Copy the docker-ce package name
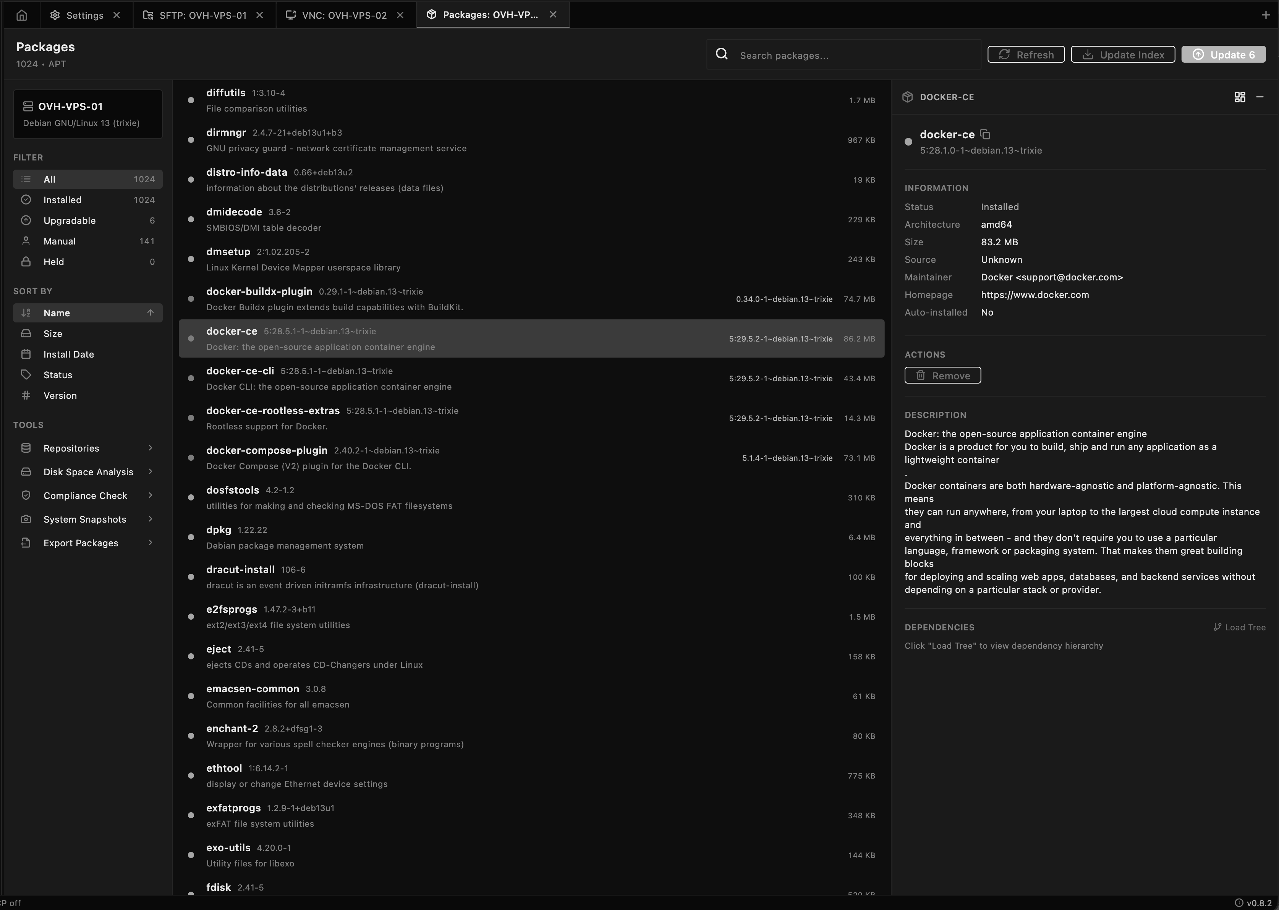Viewport: 1279px width, 910px height. coord(985,134)
